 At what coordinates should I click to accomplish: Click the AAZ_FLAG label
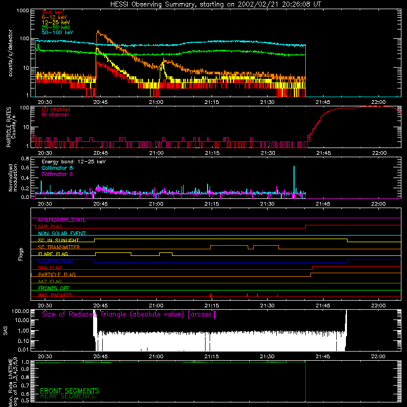pyautogui.click(x=50, y=281)
